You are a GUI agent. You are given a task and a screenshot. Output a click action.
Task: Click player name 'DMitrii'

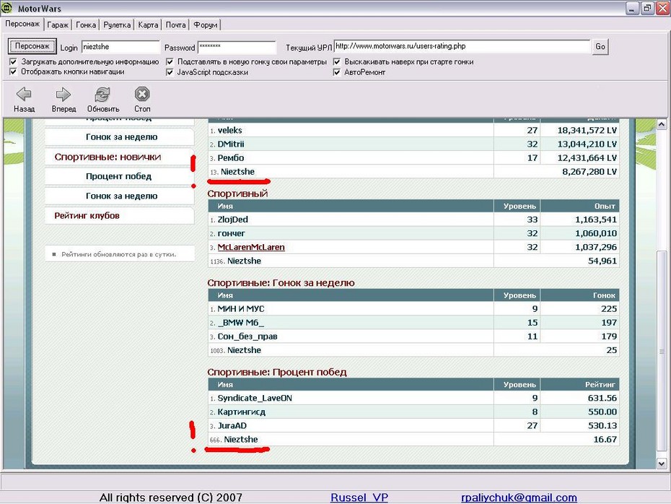click(231, 144)
